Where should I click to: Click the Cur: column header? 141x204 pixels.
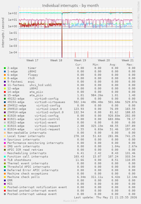(x=79, y=65)
